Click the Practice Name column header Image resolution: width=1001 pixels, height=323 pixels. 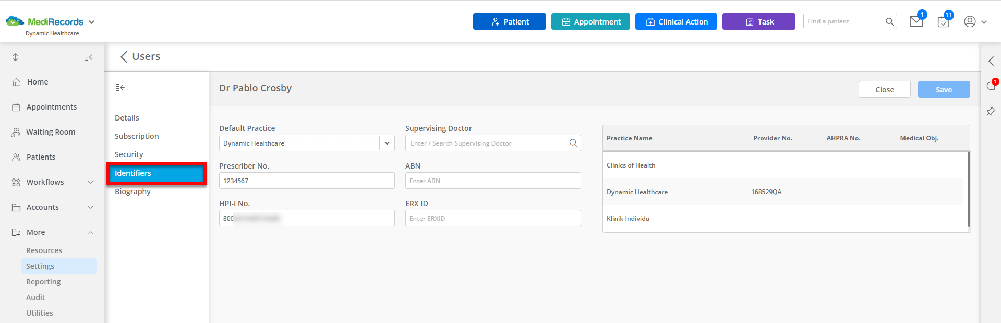(629, 138)
